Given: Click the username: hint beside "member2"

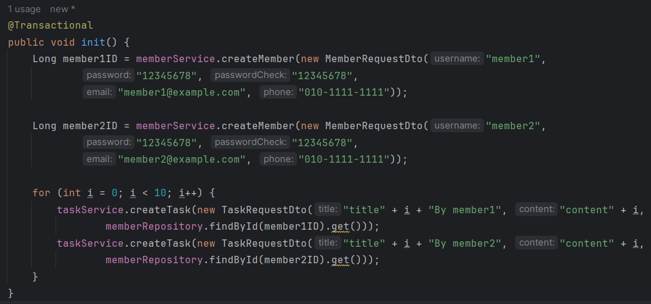Looking at the screenshot, I should [457, 125].
